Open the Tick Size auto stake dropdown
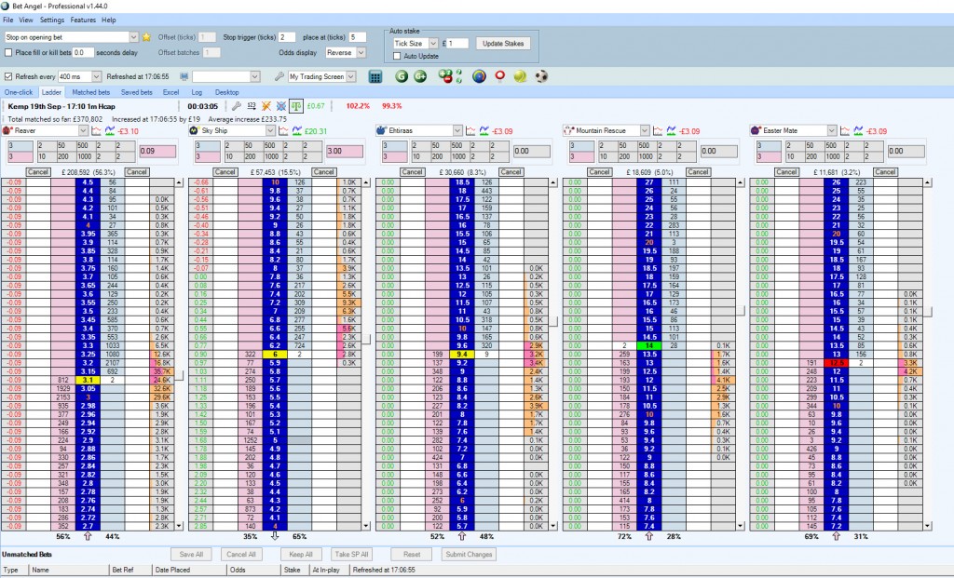 (x=433, y=43)
